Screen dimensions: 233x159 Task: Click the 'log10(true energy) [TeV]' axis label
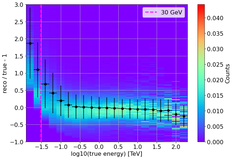coord(107,154)
